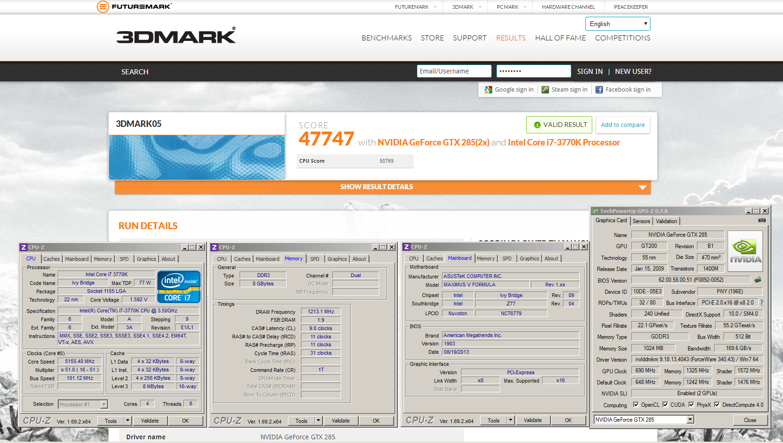Select Caches tab in CPU-Z Processor window
The width and height of the screenshot is (783, 443).
click(x=52, y=259)
